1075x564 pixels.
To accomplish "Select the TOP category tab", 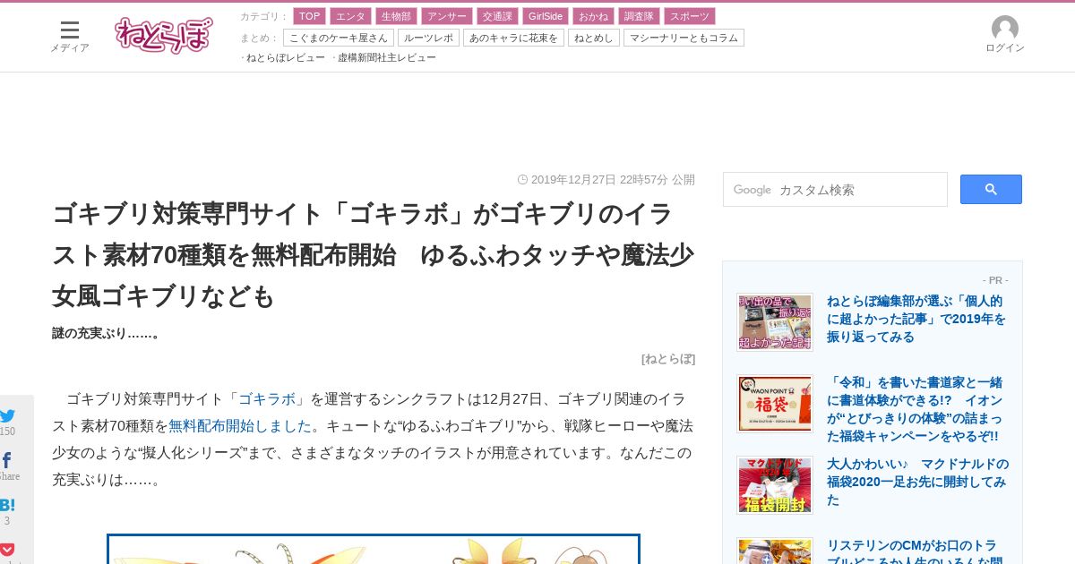I will coord(309,16).
